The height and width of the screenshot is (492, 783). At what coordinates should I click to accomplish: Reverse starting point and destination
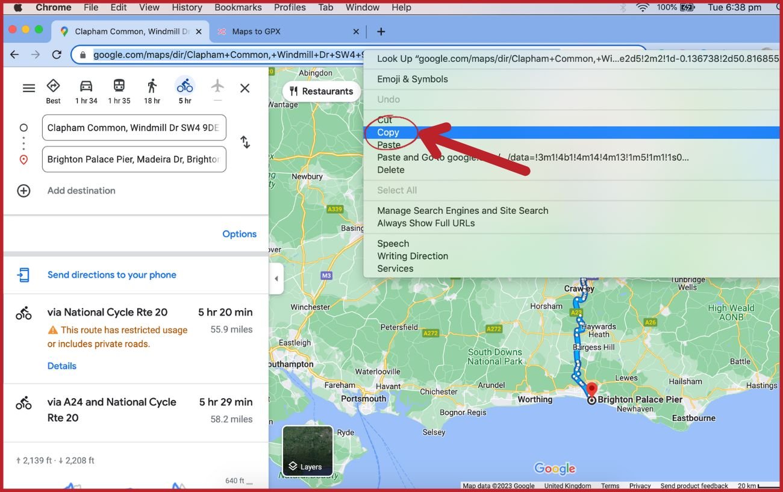point(245,142)
